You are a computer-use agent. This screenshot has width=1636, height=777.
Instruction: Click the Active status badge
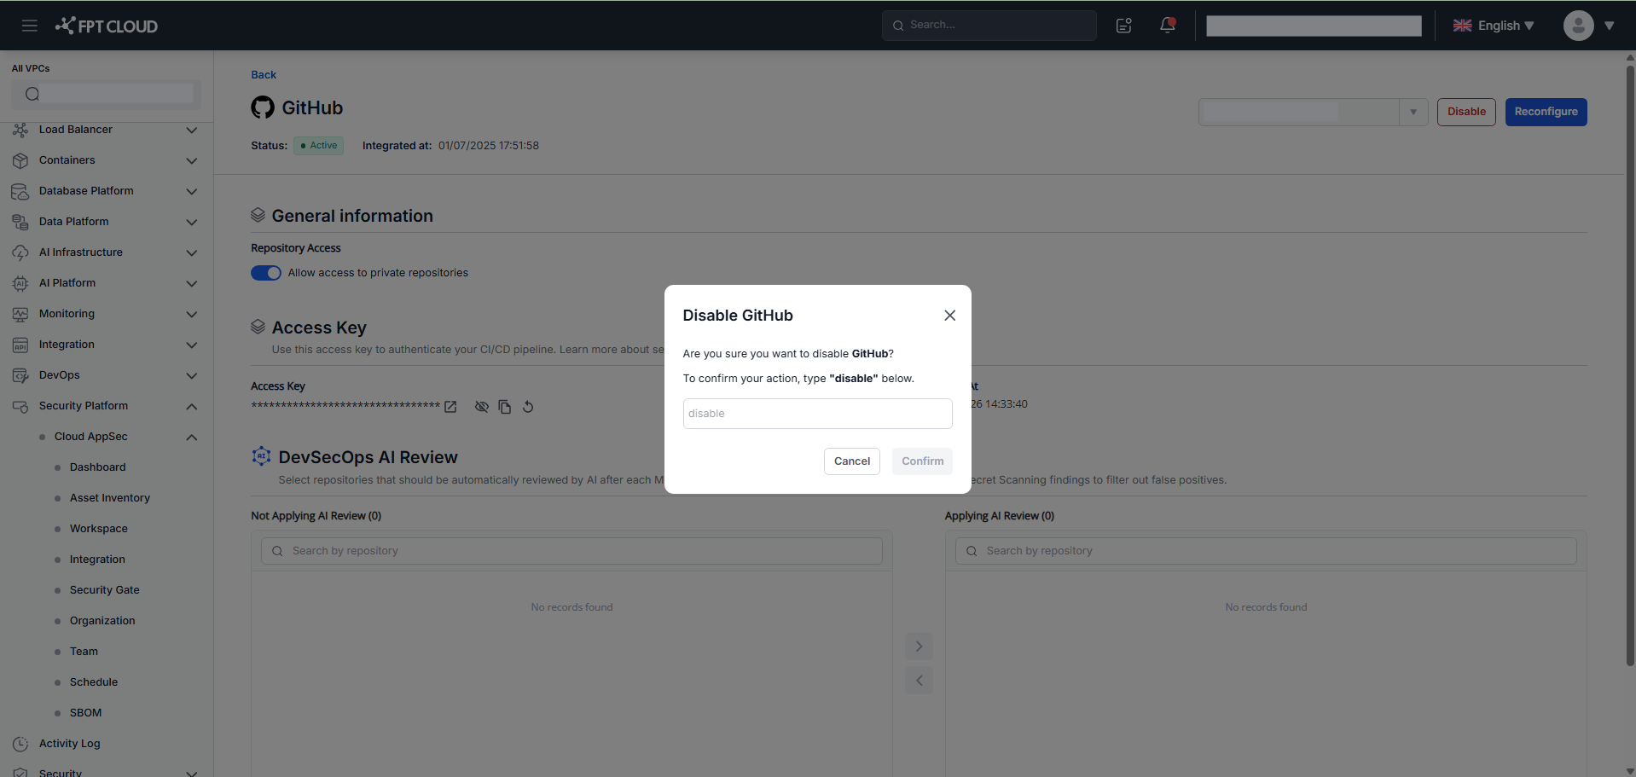coord(319,146)
